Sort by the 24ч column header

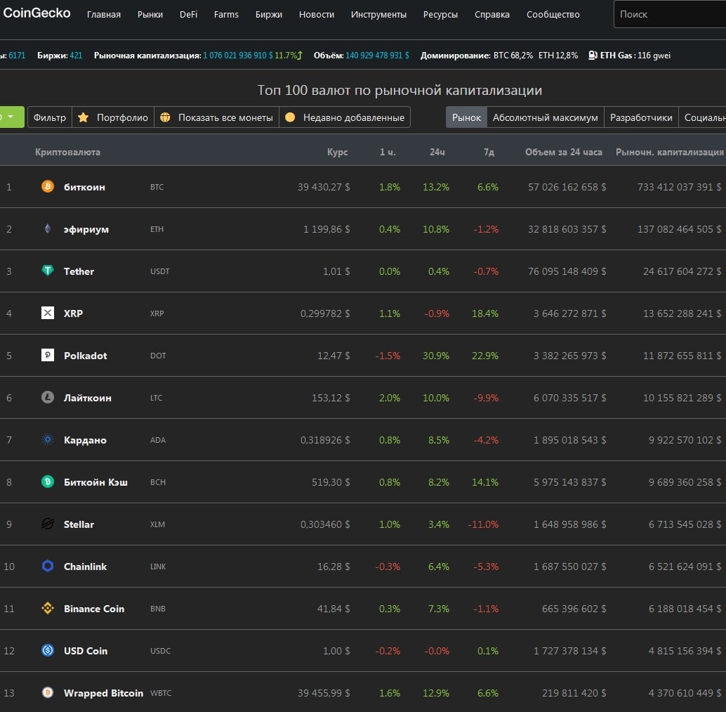pos(437,152)
